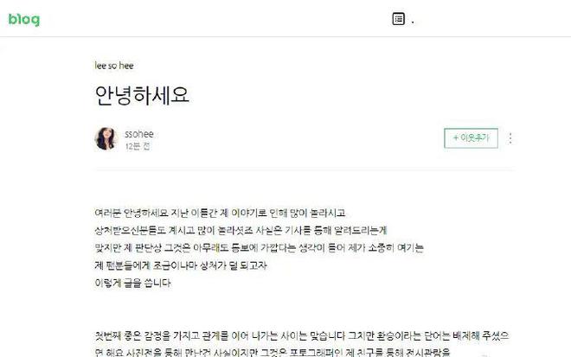Image resolution: width=571 pixels, height=357 pixels.
Task: Click the line 이렇게 글을 씁니다
Action: [132, 283]
